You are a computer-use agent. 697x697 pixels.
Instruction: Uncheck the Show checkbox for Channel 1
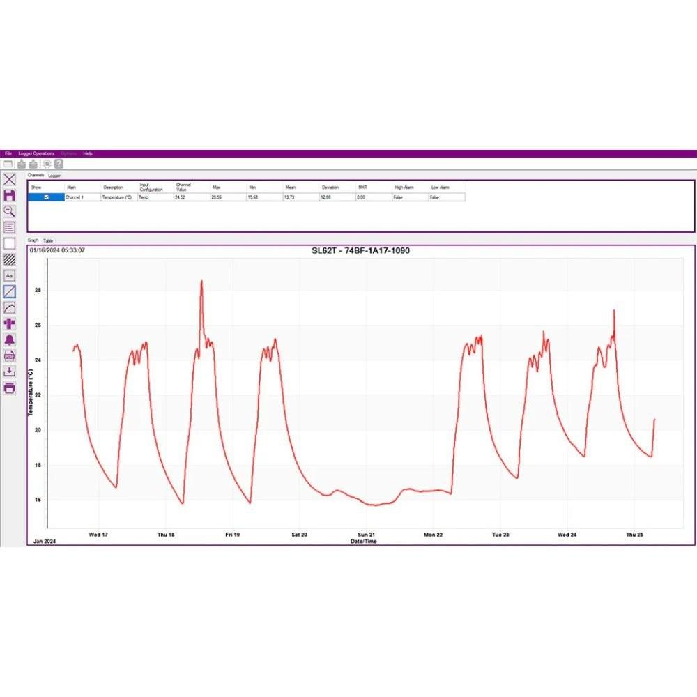(x=47, y=197)
